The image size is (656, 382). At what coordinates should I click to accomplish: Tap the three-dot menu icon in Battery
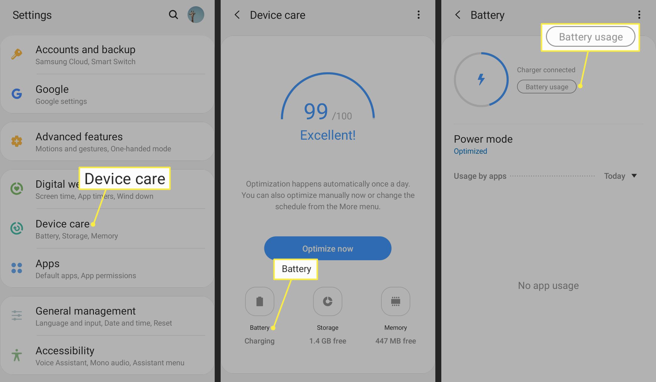(638, 15)
